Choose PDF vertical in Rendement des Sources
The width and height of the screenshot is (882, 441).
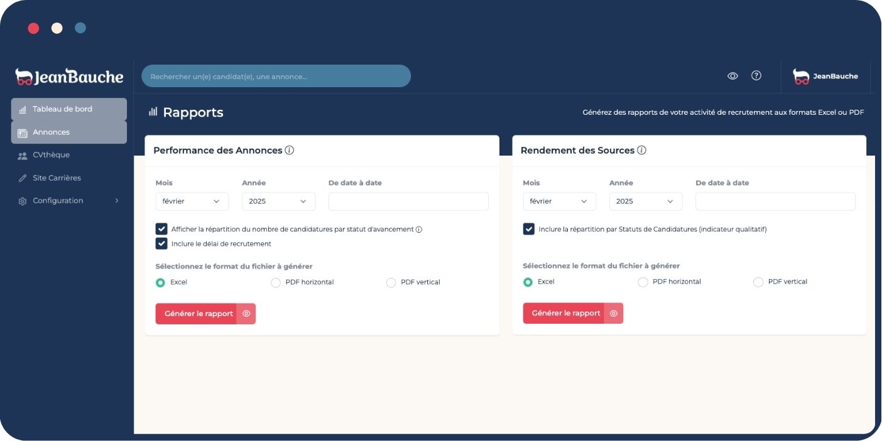point(758,282)
